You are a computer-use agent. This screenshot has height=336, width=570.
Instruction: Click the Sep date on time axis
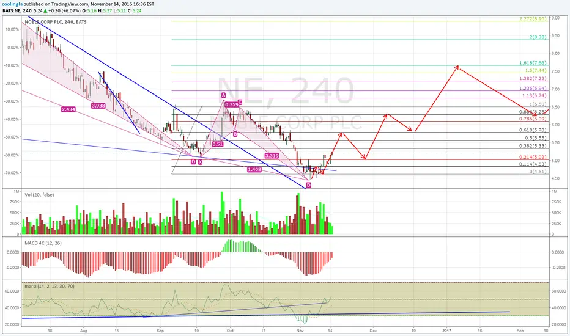coord(160,331)
